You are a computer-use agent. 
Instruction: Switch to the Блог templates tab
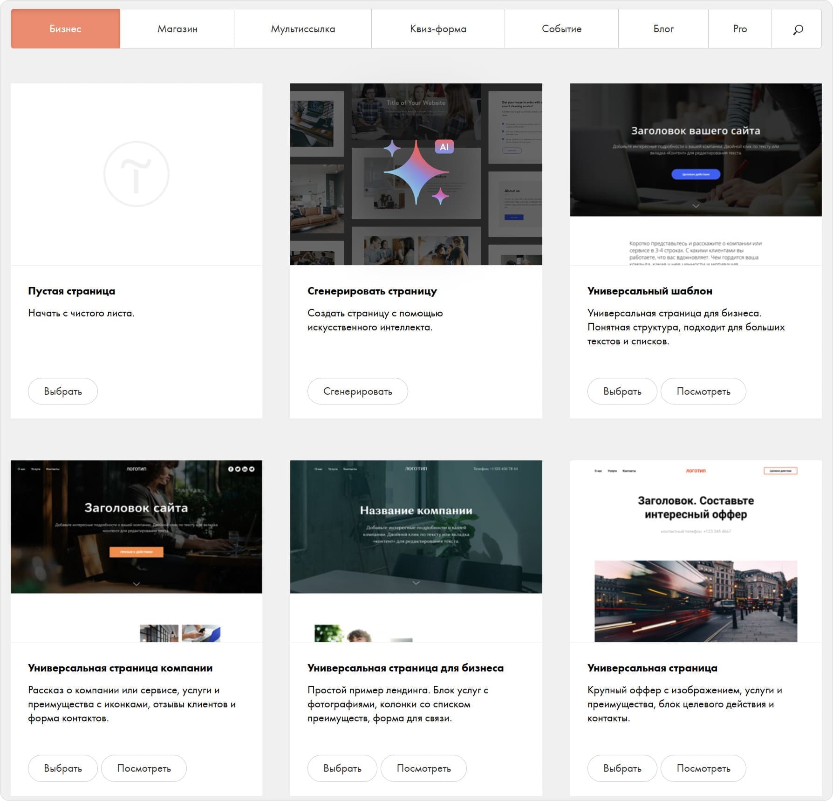(663, 29)
